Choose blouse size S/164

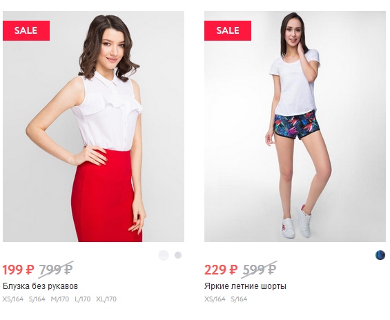[x=37, y=299]
